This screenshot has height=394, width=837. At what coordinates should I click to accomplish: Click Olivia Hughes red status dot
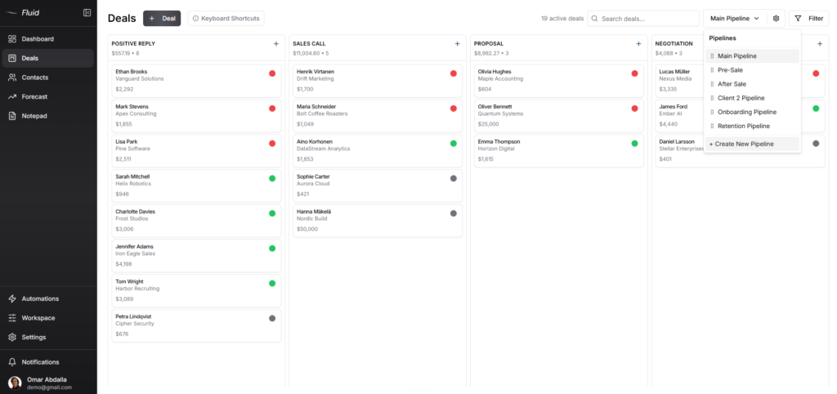[x=634, y=73]
